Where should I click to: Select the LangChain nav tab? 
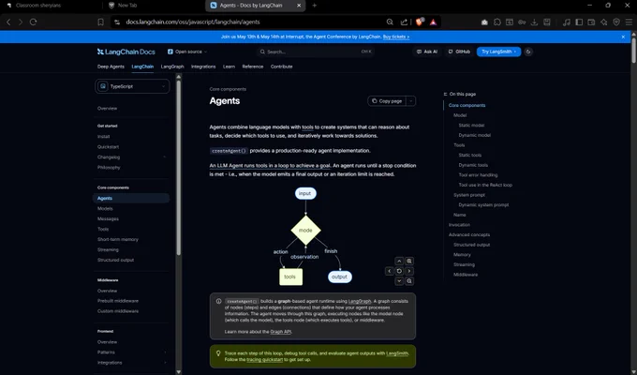point(142,67)
